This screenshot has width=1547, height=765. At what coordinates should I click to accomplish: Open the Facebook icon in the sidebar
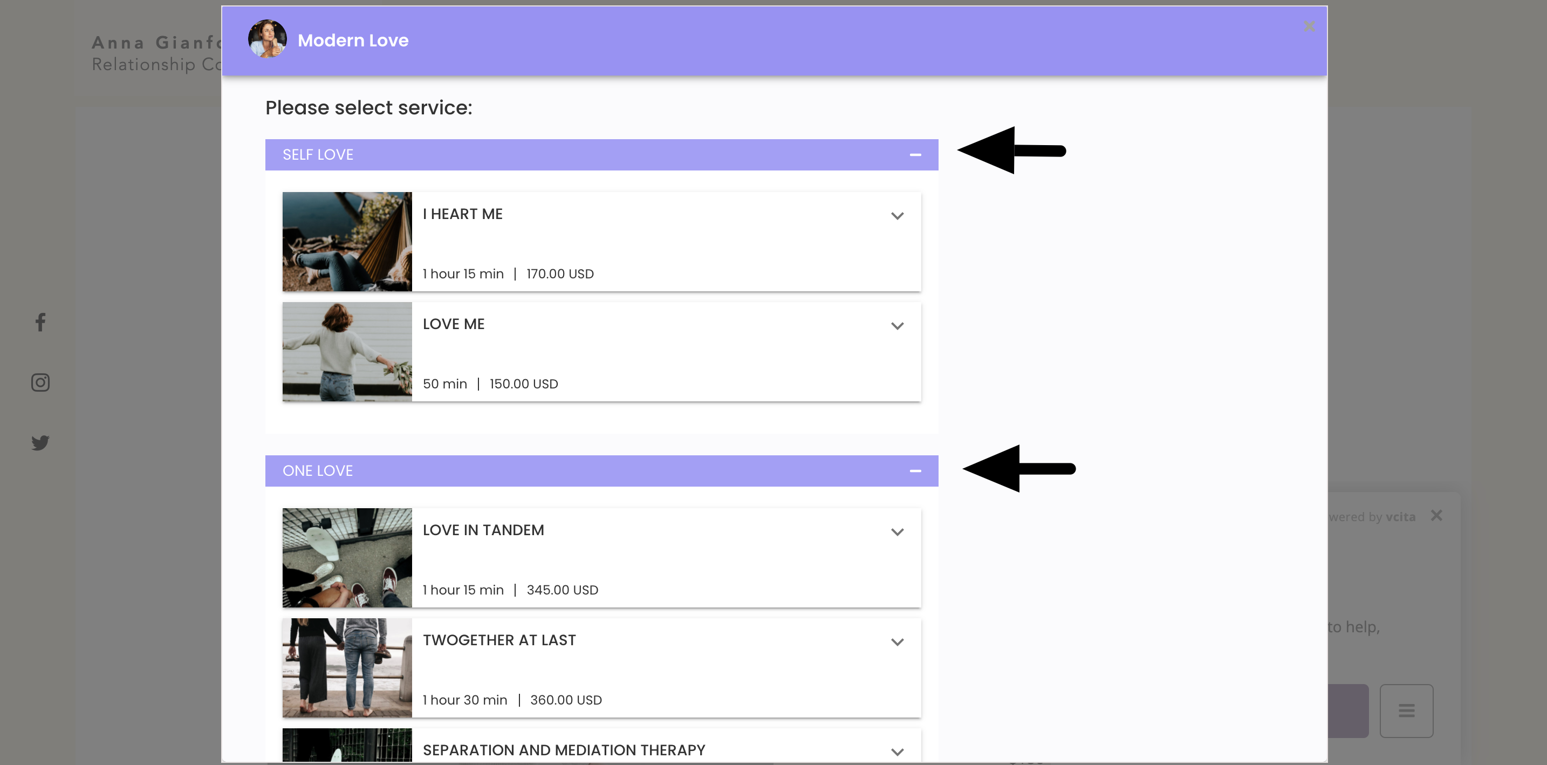(x=40, y=323)
